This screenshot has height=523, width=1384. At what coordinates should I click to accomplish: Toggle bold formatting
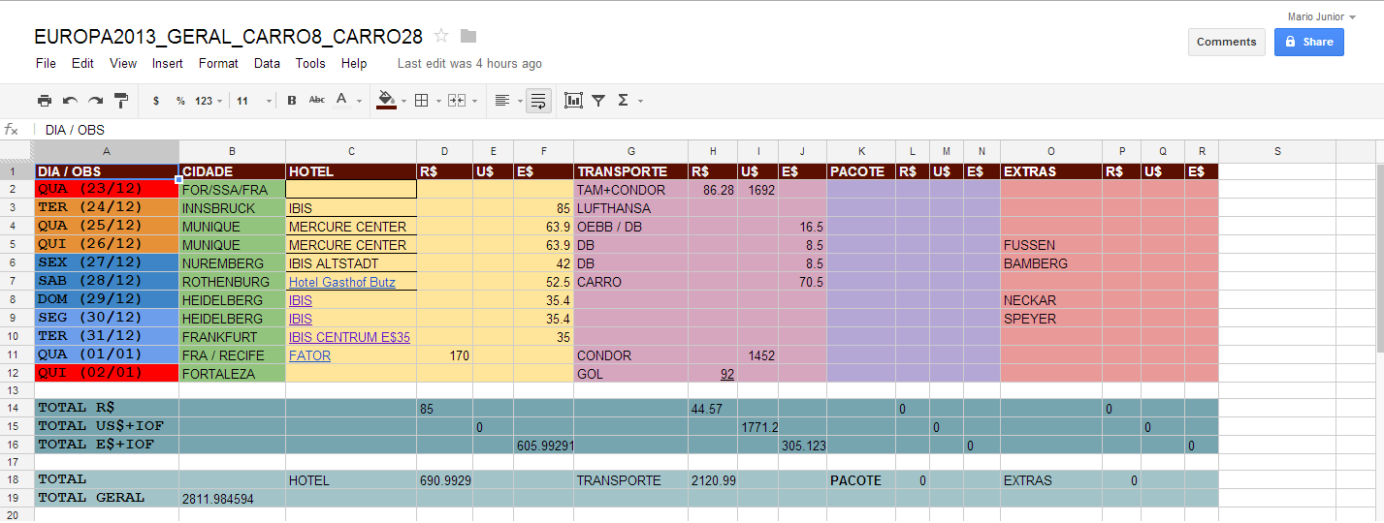[x=291, y=101]
